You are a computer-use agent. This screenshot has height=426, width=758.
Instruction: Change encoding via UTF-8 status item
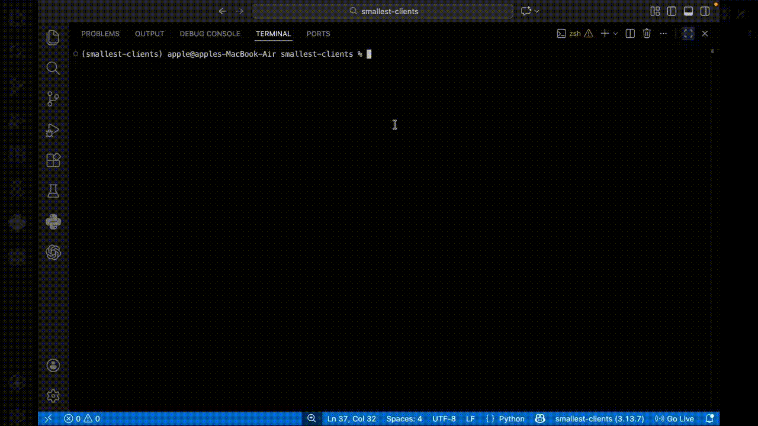[x=444, y=419]
